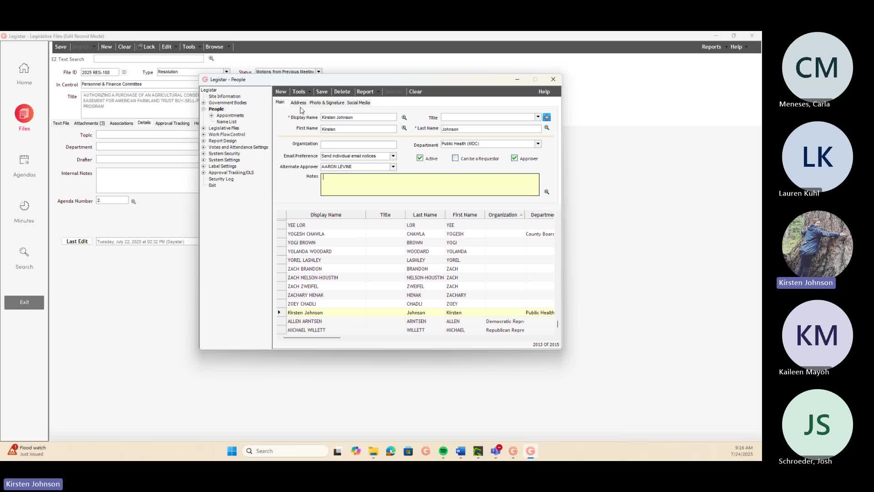Click inside the yellow Notes text area
874x492 pixels.
click(430, 184)
